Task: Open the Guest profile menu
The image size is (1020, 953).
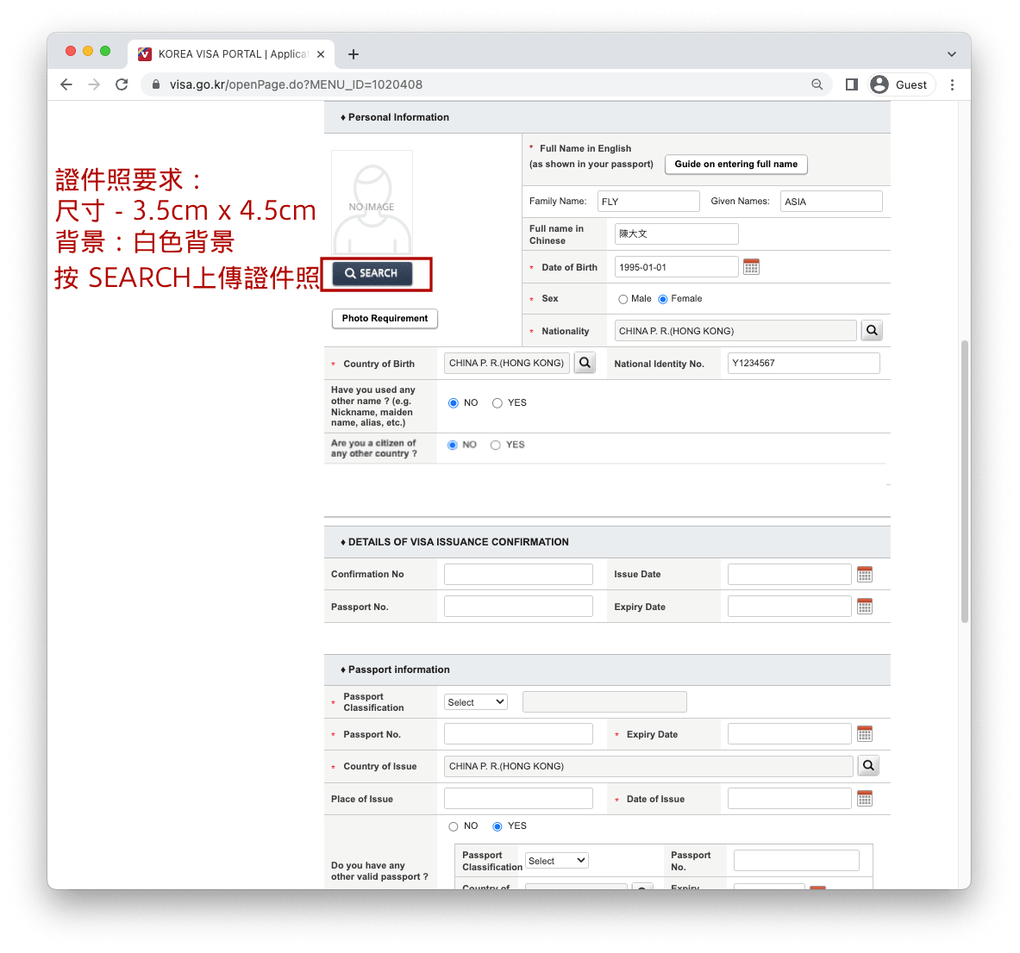Action: tap(902, 84)
